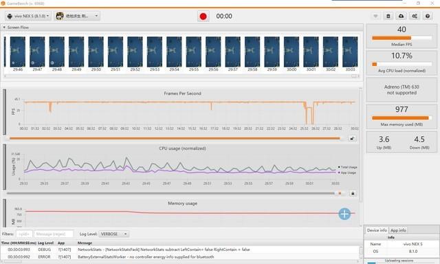Click the gray CPU usage range slider
440x264 pixels.
point(170,193)
